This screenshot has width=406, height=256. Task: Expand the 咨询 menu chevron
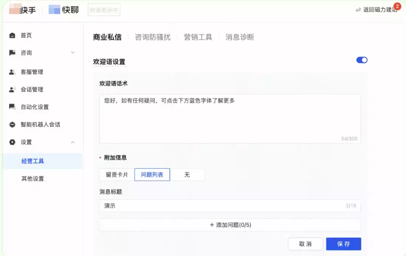(73, 53)
